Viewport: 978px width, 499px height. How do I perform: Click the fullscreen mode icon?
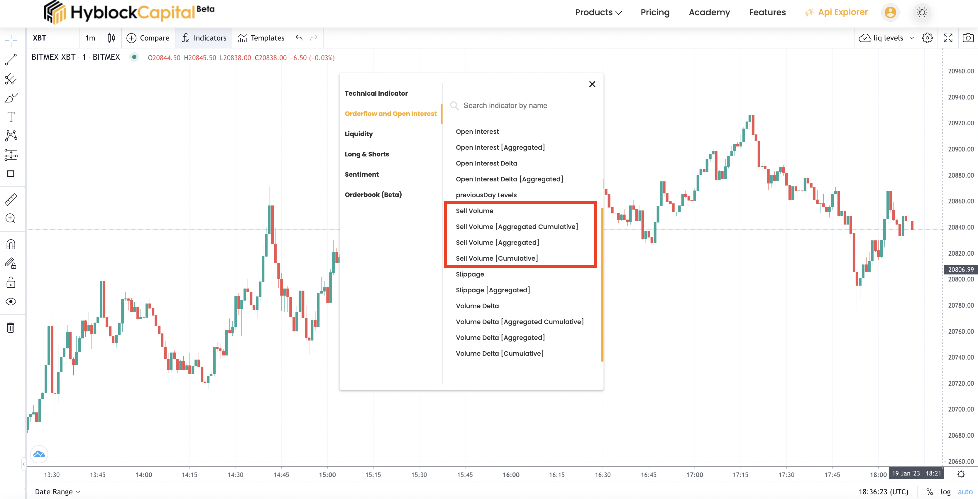click(x=947, y=38)
